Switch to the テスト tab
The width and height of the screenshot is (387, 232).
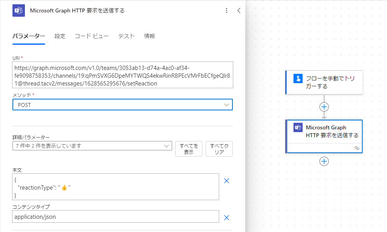pyautogui.click(x=127, y=36)
